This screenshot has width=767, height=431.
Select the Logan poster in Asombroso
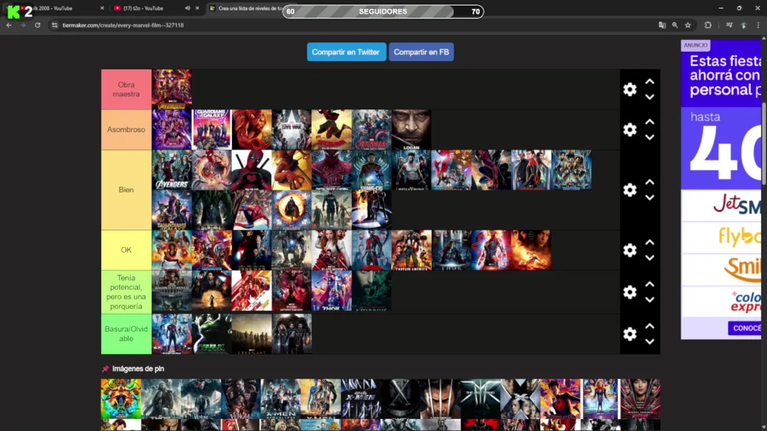pos(411,129)
